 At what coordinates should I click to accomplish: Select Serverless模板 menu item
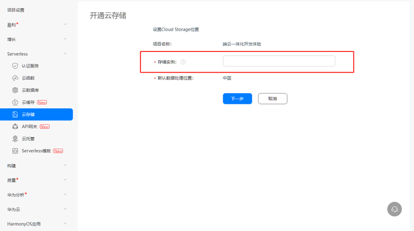[36, 151]
